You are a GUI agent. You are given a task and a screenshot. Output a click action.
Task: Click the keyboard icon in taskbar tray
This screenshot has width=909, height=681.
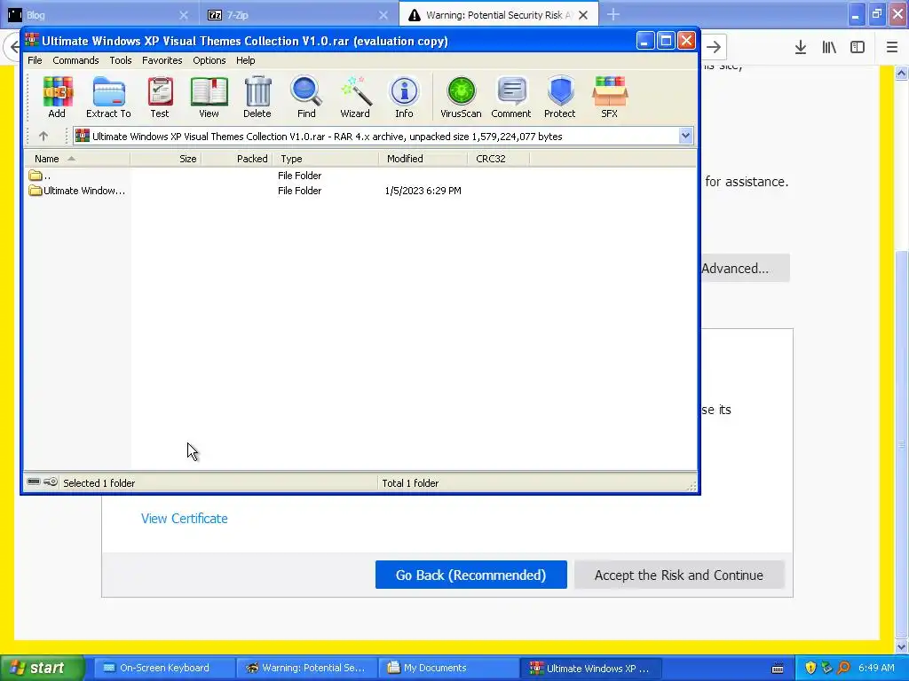pos(778,669)
